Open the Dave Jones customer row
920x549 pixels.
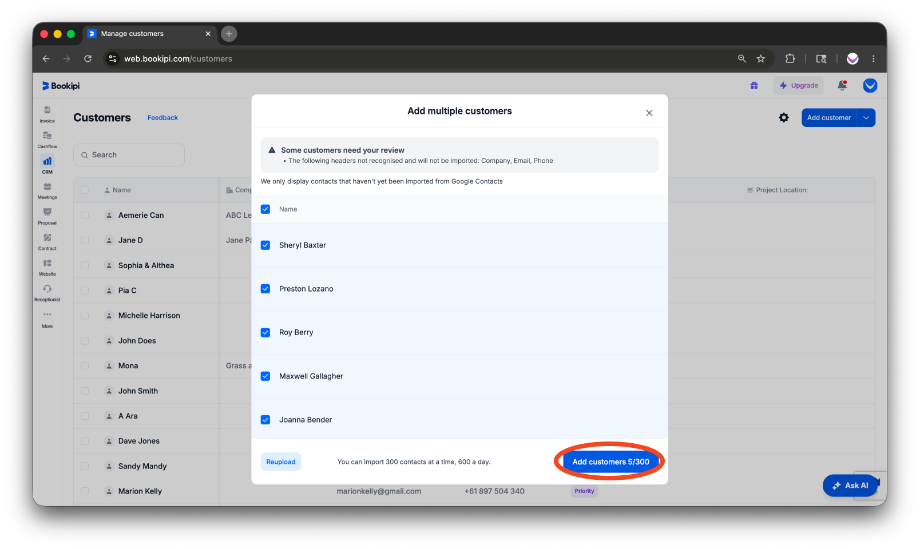(x=138, y=441)
